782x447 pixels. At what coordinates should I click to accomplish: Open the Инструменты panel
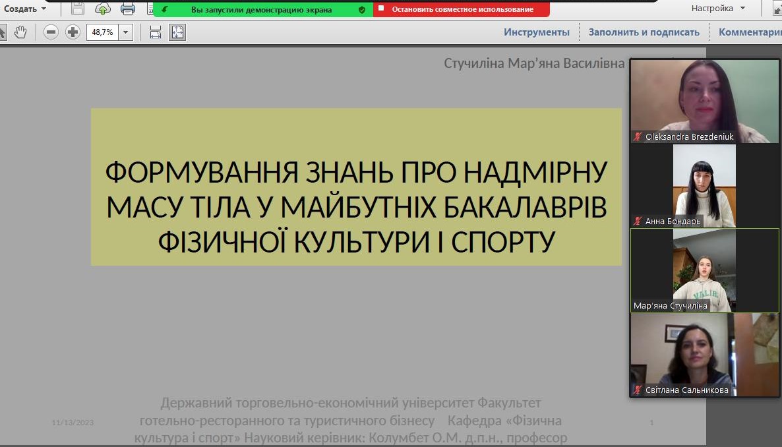(x=536, y=32)
